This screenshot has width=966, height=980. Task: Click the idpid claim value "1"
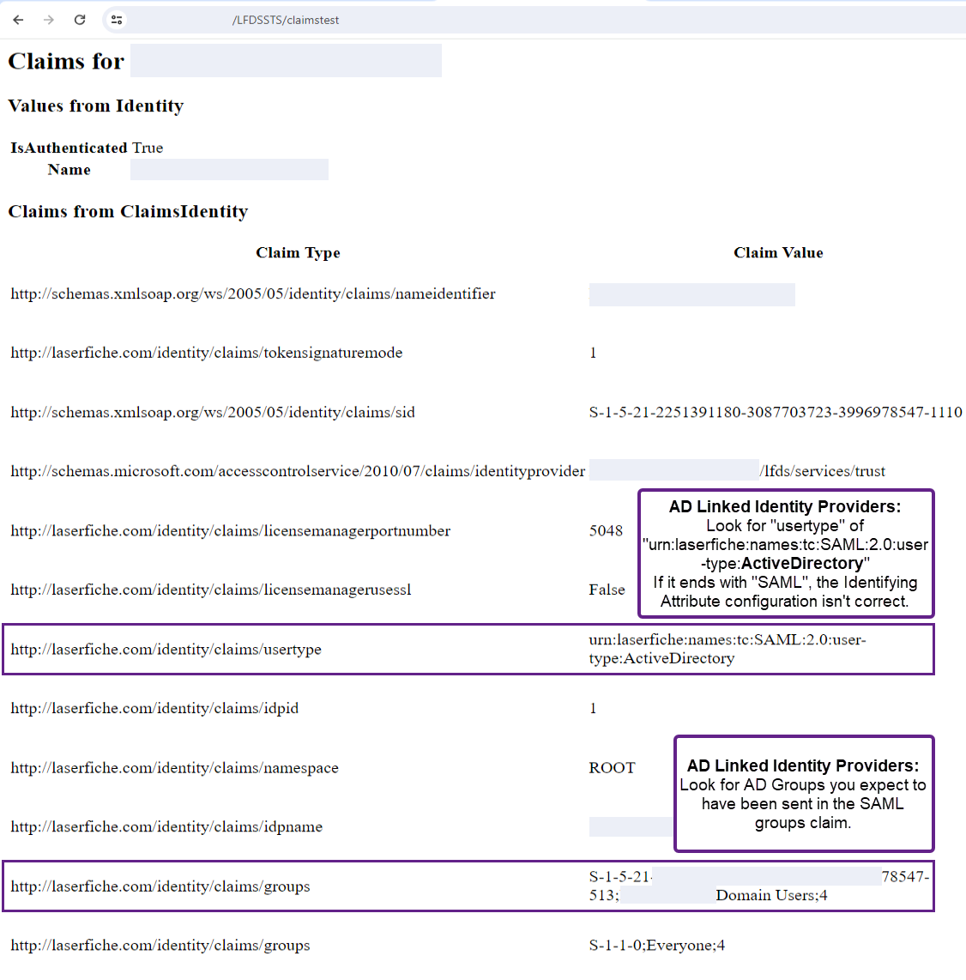(x=593, y=708)
